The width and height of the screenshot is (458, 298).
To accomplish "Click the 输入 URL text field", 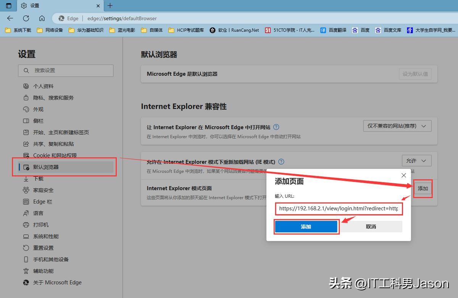I will [338, 208].
